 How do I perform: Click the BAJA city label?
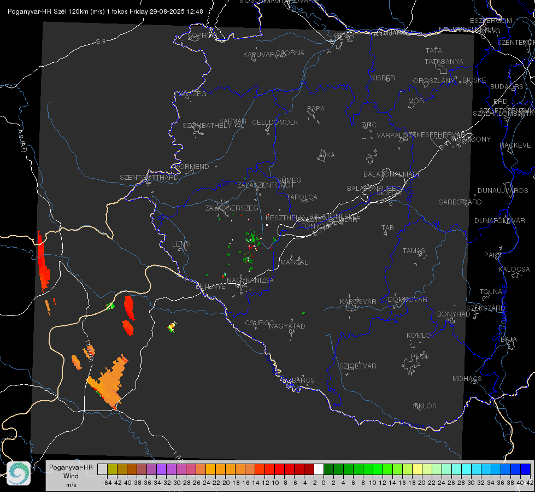[x=509, y=339]
